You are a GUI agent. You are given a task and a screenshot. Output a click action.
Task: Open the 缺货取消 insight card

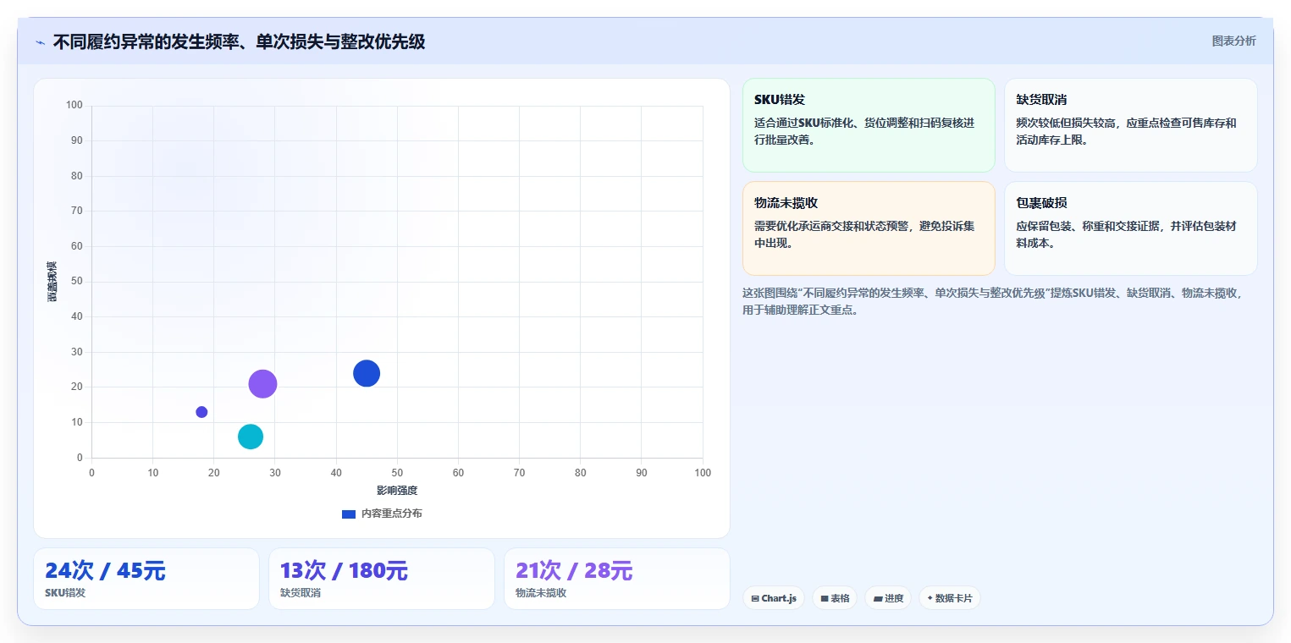tap(1130, 125)
